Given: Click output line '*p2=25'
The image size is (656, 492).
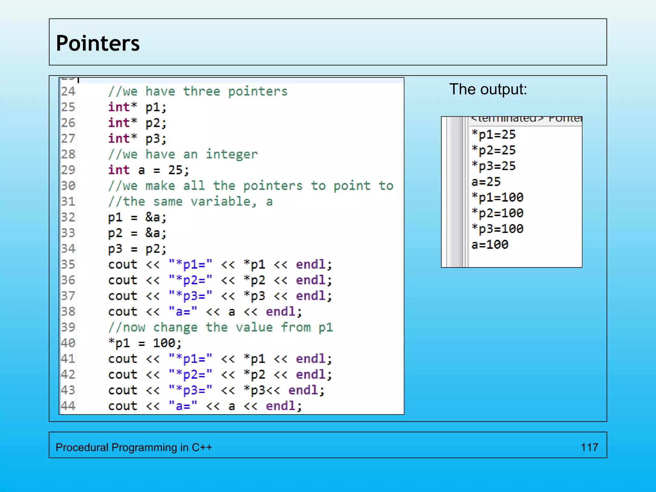Looking at the screenshot, I should 494,150.
